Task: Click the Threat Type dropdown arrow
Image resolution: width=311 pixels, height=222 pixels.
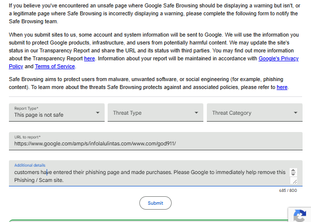Action: pos(196,113)
